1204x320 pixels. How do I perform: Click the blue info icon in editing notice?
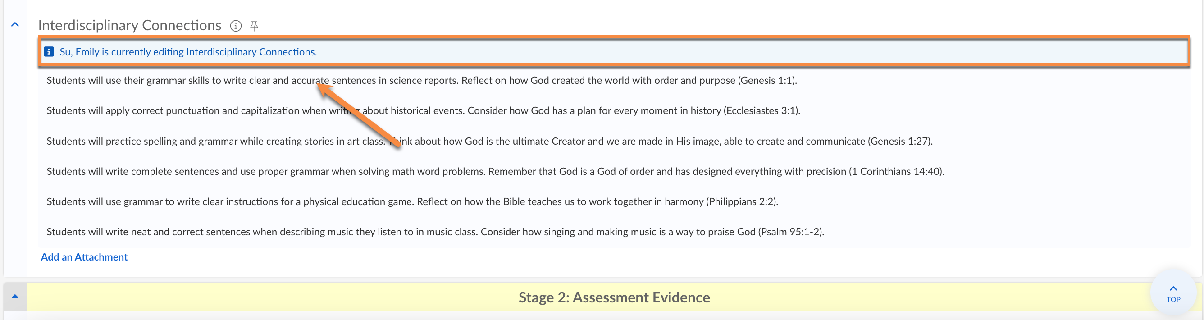[49, 51]
